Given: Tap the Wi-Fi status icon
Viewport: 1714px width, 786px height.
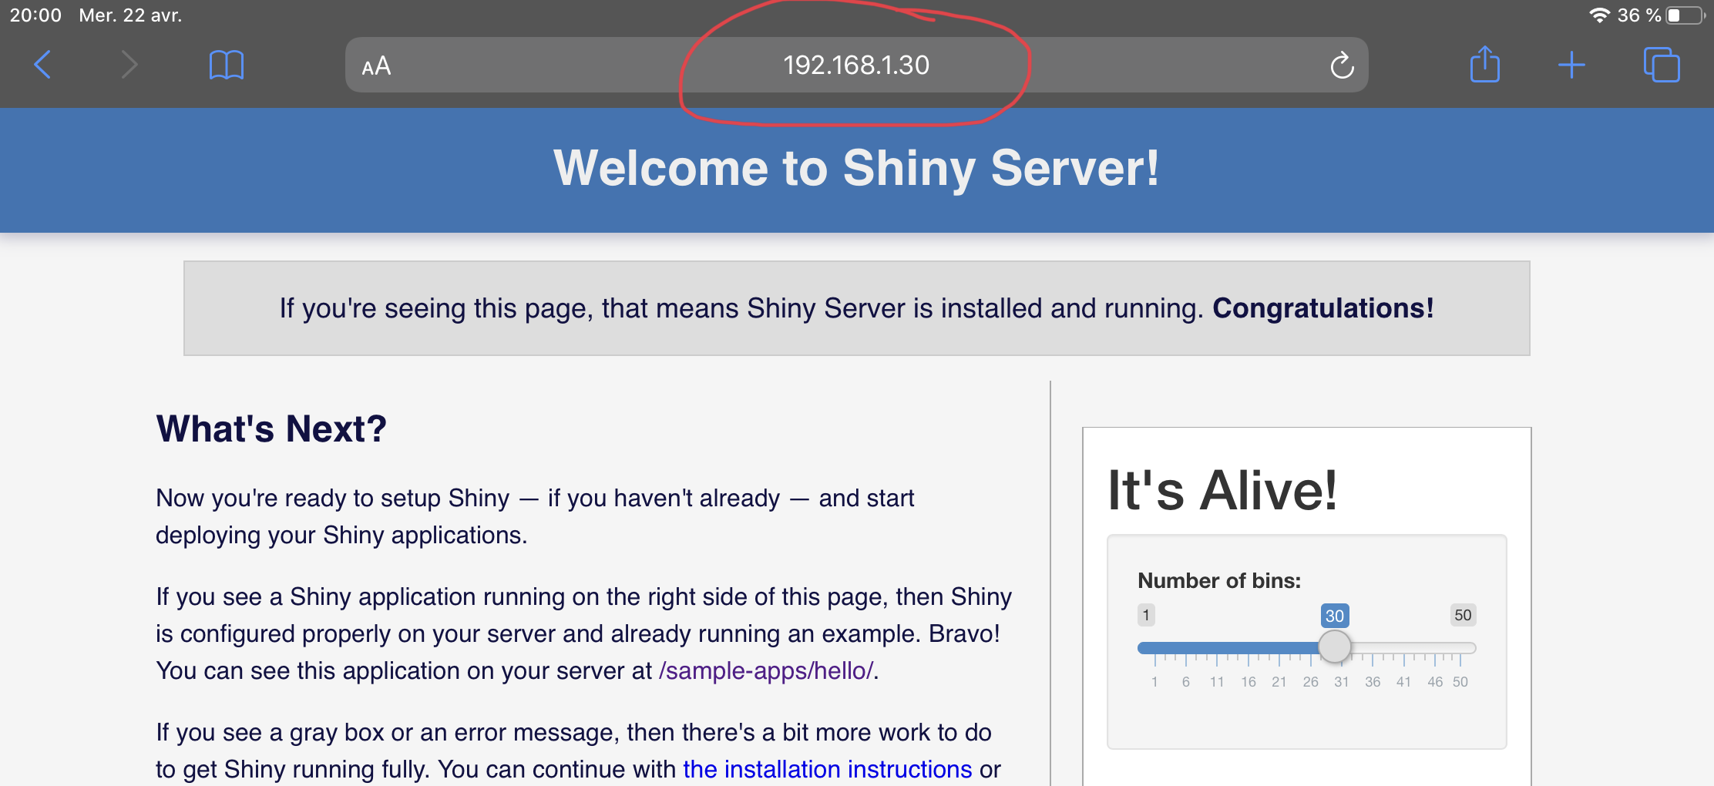Looking at the screenshot, I should click(1600, 15).
